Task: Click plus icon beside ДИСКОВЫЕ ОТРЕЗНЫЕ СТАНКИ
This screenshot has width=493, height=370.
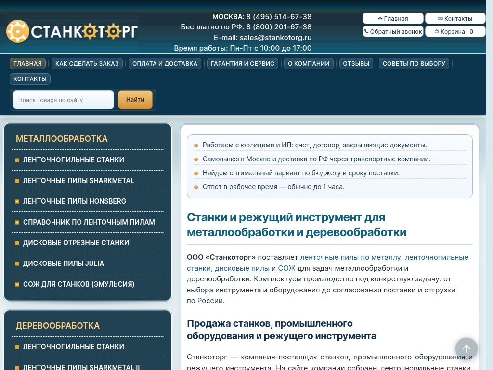Action: click(17, 243)
